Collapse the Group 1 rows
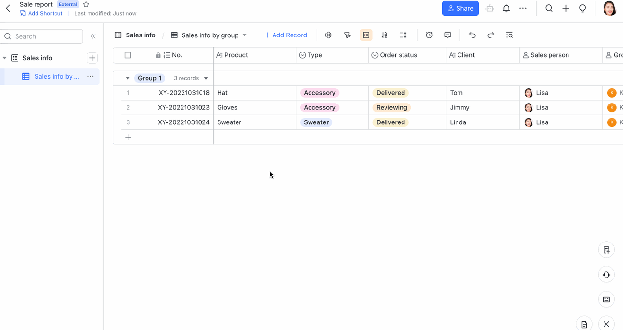The image size is (623, 330). [x=128, y=78]
